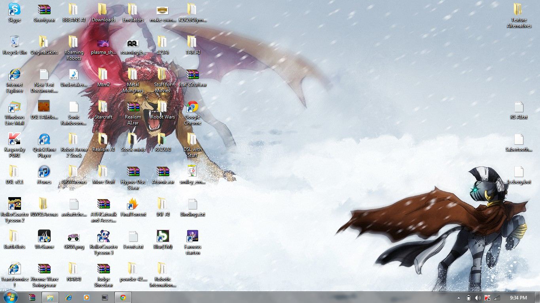
Task: Open the BBEANS AI folder
Action: [74, 13]
